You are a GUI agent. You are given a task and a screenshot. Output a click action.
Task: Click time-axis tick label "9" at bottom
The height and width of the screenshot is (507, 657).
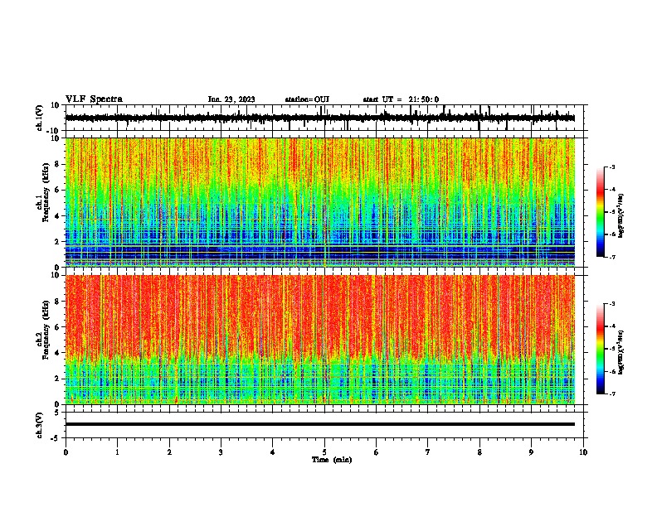(532, 452)
